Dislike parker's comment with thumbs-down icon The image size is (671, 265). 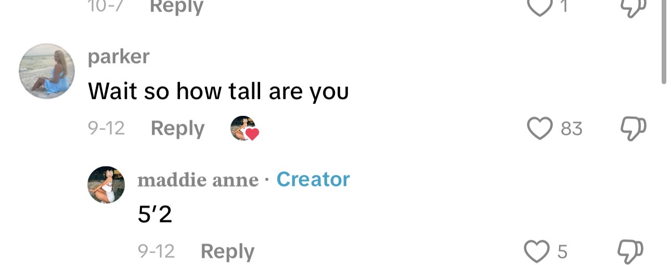(633, 128)
